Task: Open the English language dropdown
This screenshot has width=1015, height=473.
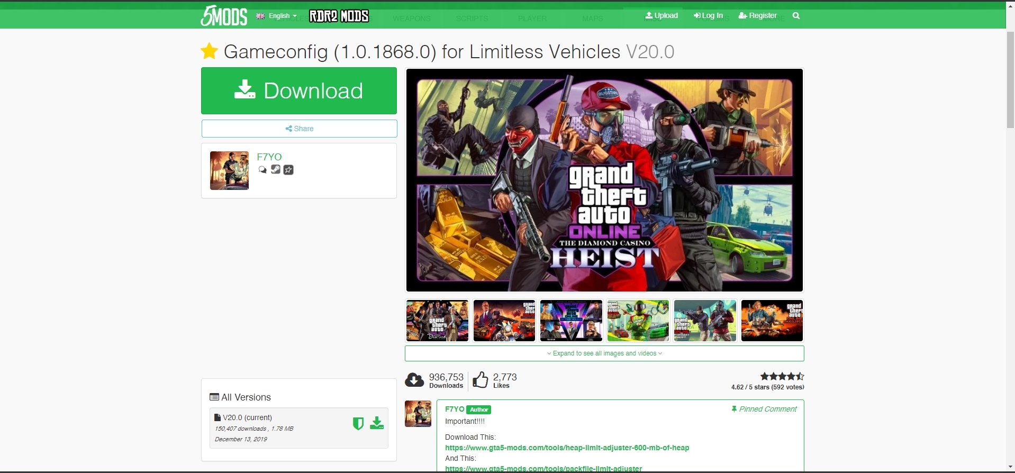Action: tap(283, 16)
